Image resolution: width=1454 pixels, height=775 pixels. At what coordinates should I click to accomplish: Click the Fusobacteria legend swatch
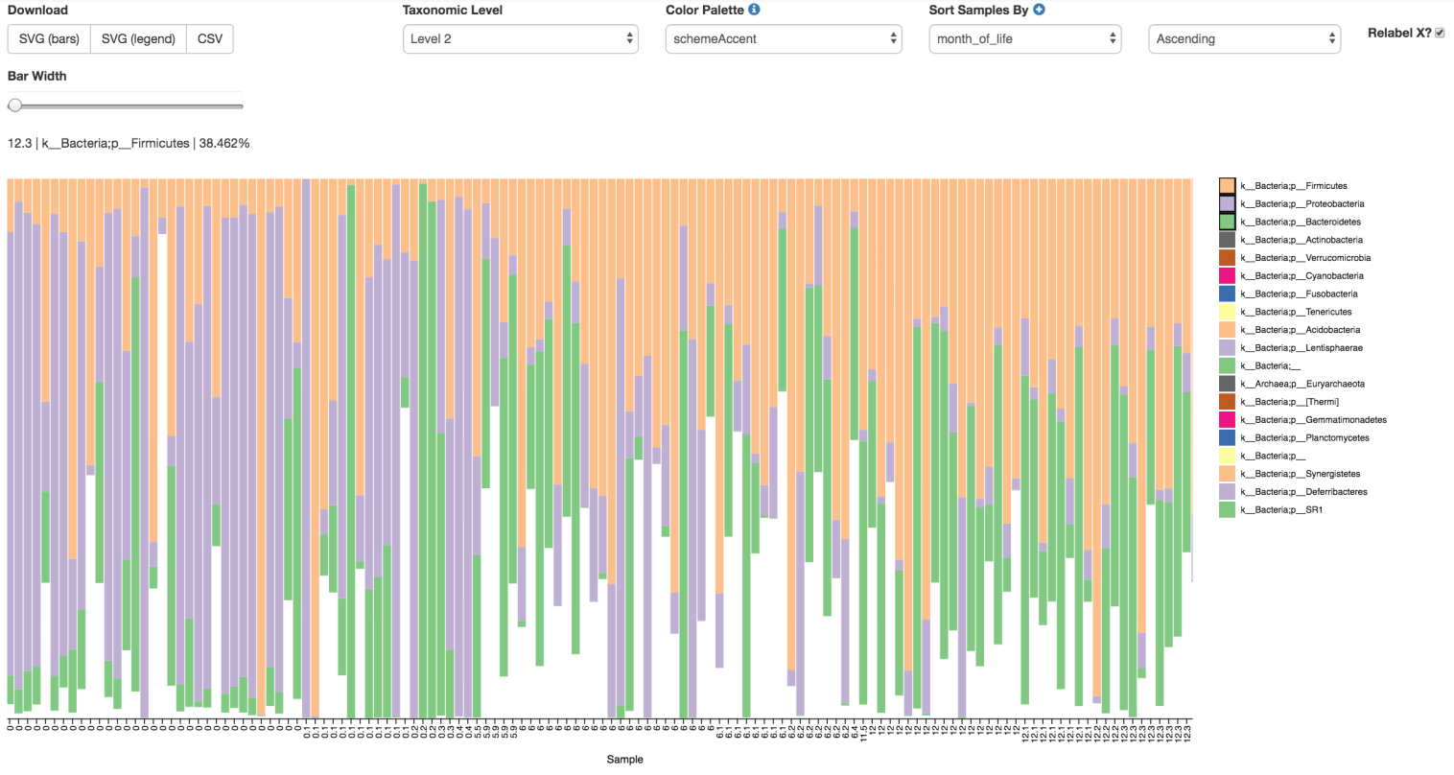pos(1227,294)
